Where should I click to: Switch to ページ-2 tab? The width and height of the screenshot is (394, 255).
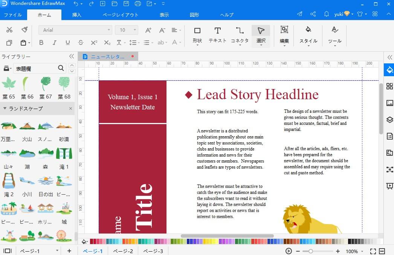point(123,251)
